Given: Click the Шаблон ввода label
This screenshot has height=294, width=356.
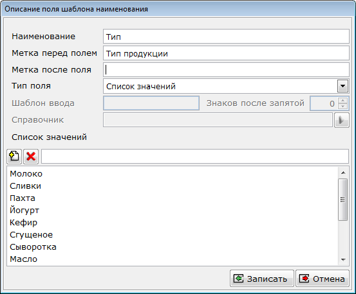Looking at the screenshot, I should pyautogui.click(x=43, y=103).
